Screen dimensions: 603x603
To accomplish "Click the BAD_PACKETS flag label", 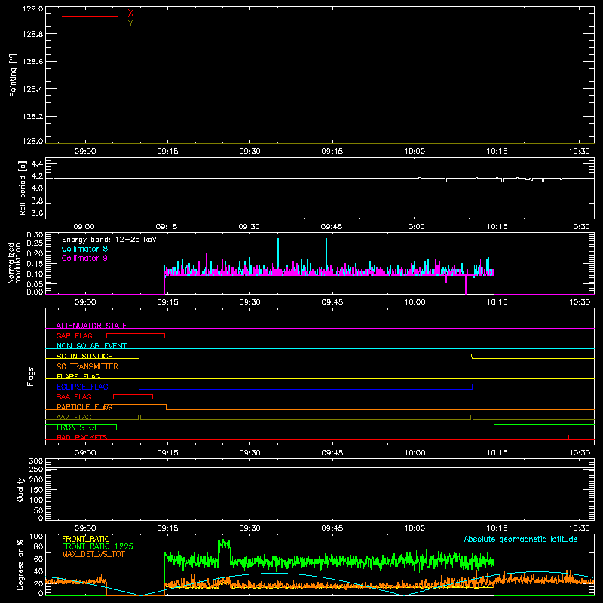I will 82,437.
